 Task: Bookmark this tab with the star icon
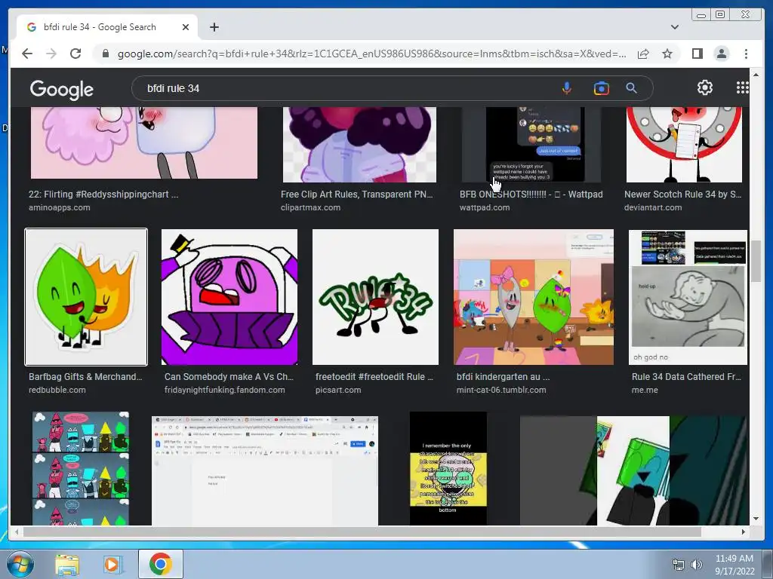pyautogui.click(x=667, y=54)
